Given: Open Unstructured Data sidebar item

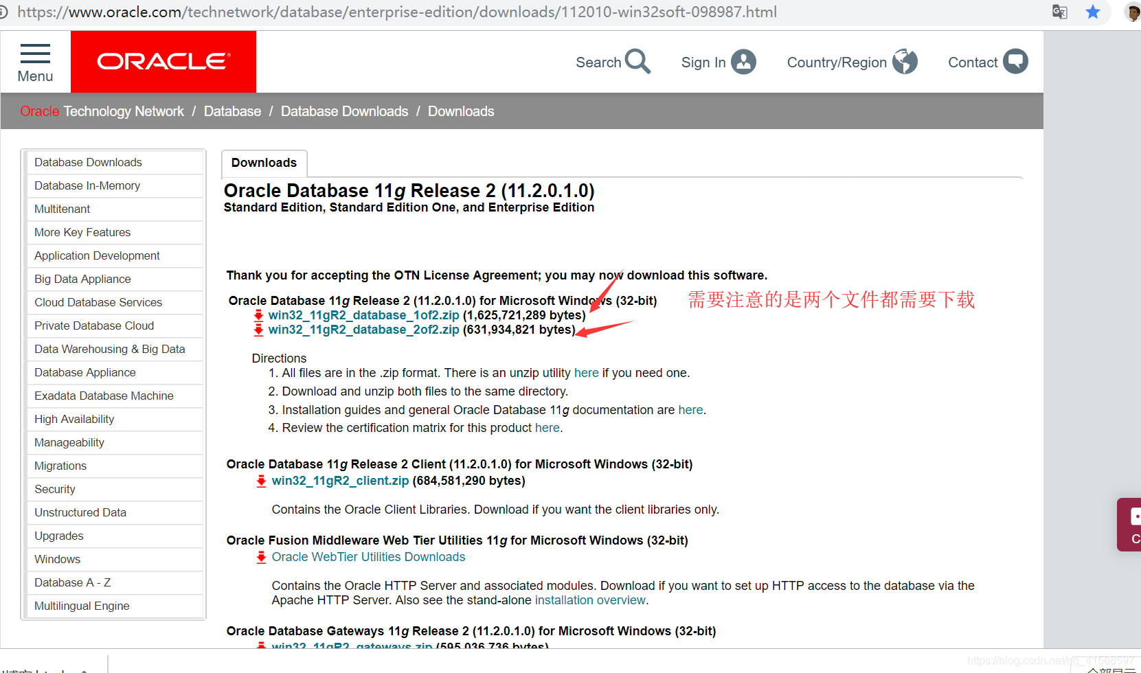Looking at the screenshot, I should pos(115,513).
